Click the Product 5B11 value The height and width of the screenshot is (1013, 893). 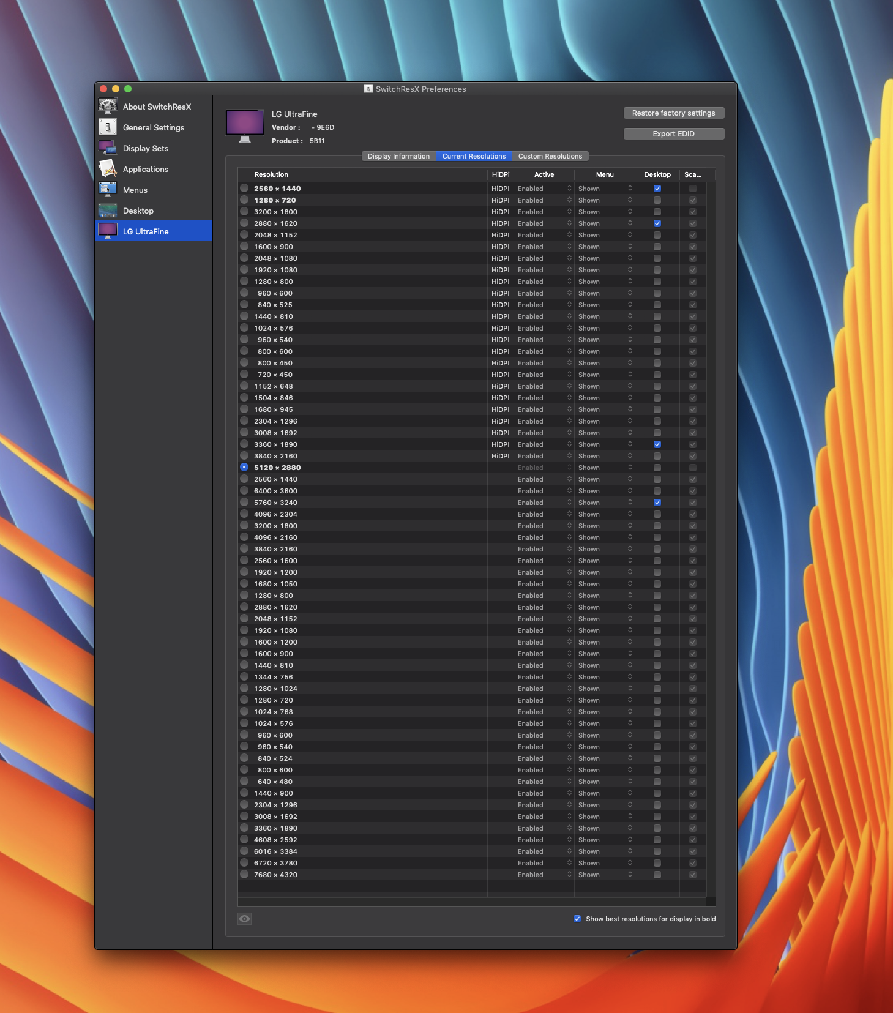pyautogui.click(x=317, y=141)
